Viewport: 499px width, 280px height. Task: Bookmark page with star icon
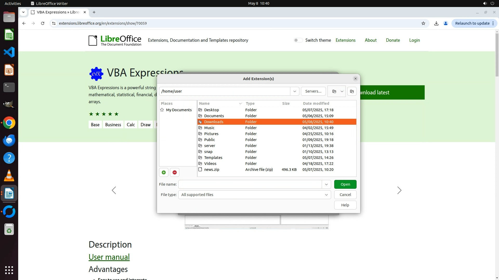click(x=423, y=23)
